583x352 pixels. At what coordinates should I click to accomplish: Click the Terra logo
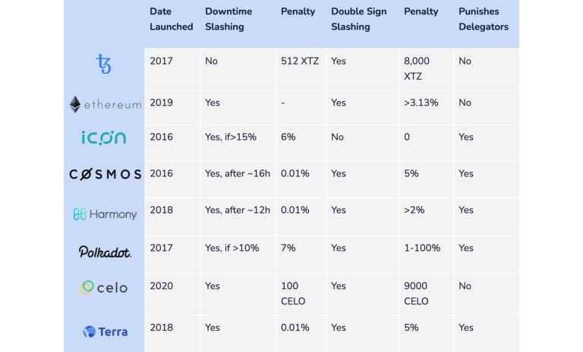(x=105, y=331)
